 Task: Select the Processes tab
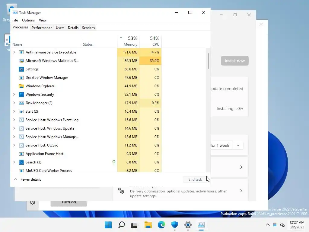point(20,27)
